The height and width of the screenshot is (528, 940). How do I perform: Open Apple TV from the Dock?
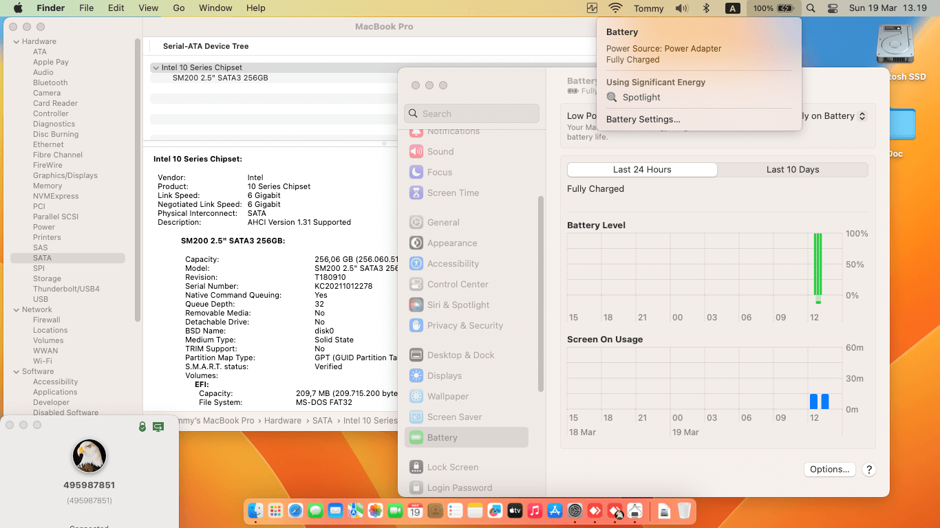(x=515, y=511)
